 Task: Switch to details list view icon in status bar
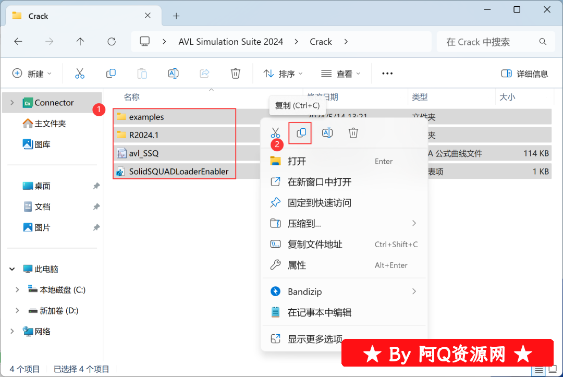click(538, 370)
